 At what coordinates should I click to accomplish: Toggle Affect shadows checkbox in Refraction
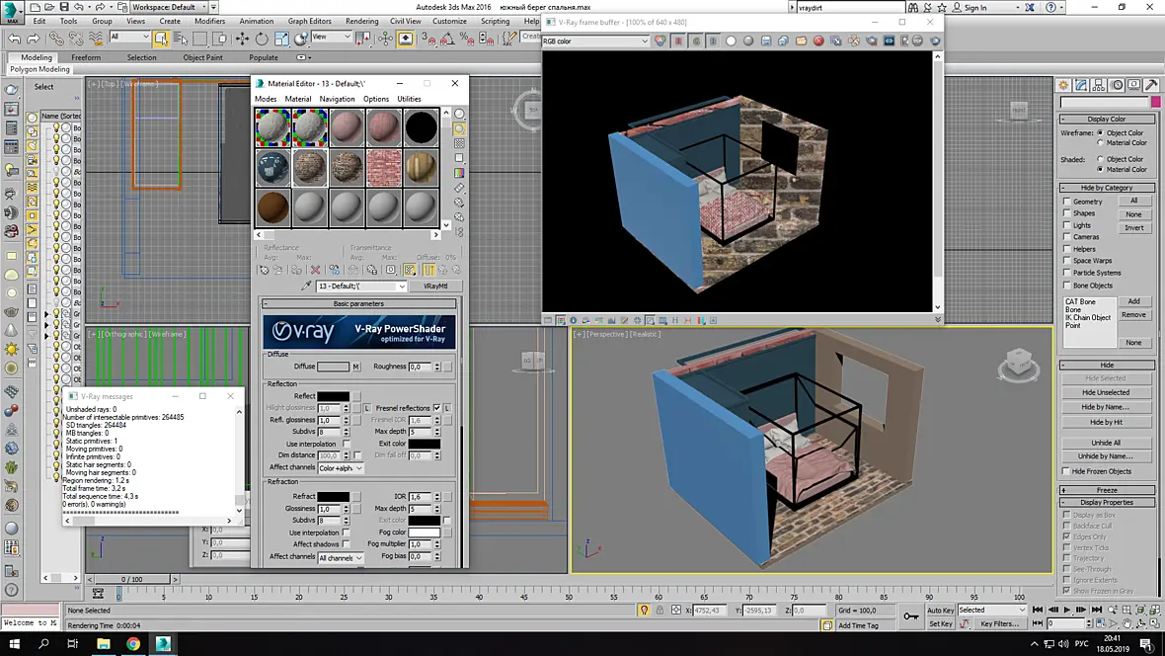click(x=347, y=544)
